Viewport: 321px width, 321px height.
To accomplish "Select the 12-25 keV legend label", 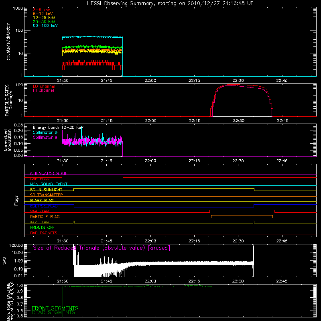I will point(44,18).
